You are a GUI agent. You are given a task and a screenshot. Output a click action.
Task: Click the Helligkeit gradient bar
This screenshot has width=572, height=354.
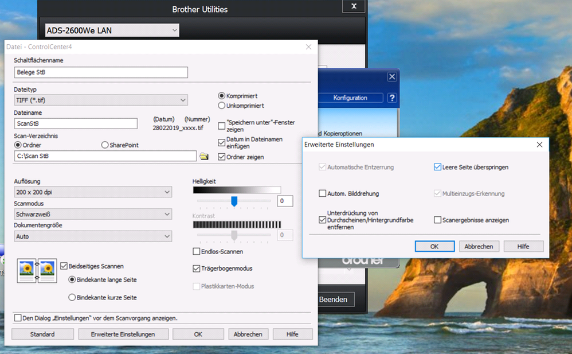(x=237, y=190)
